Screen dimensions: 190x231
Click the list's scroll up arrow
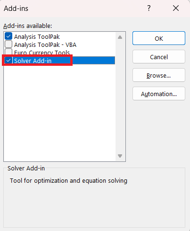[x=120, y=37]
